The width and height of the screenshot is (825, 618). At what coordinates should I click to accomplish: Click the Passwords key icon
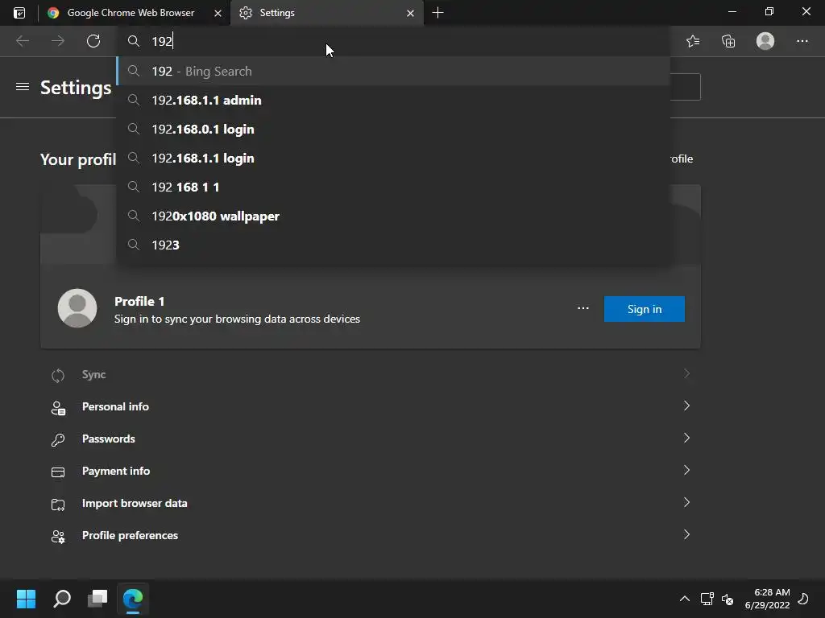(58, 440)
